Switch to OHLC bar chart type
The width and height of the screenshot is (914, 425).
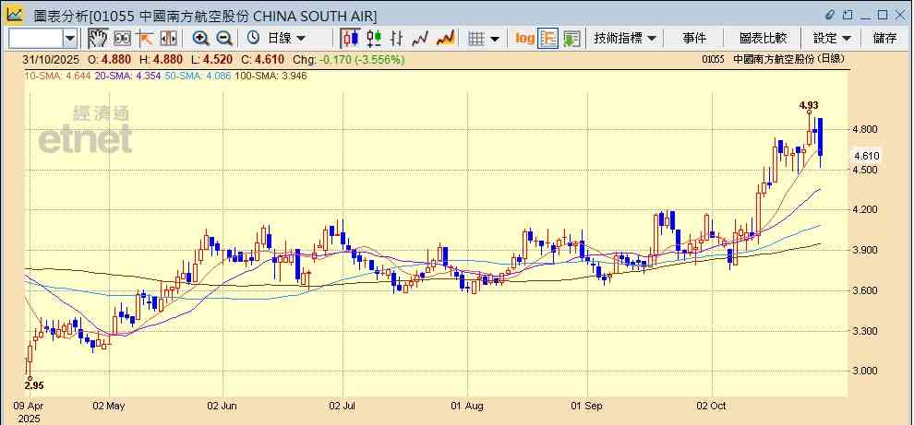pyautogui.click(x=397, y=38)
